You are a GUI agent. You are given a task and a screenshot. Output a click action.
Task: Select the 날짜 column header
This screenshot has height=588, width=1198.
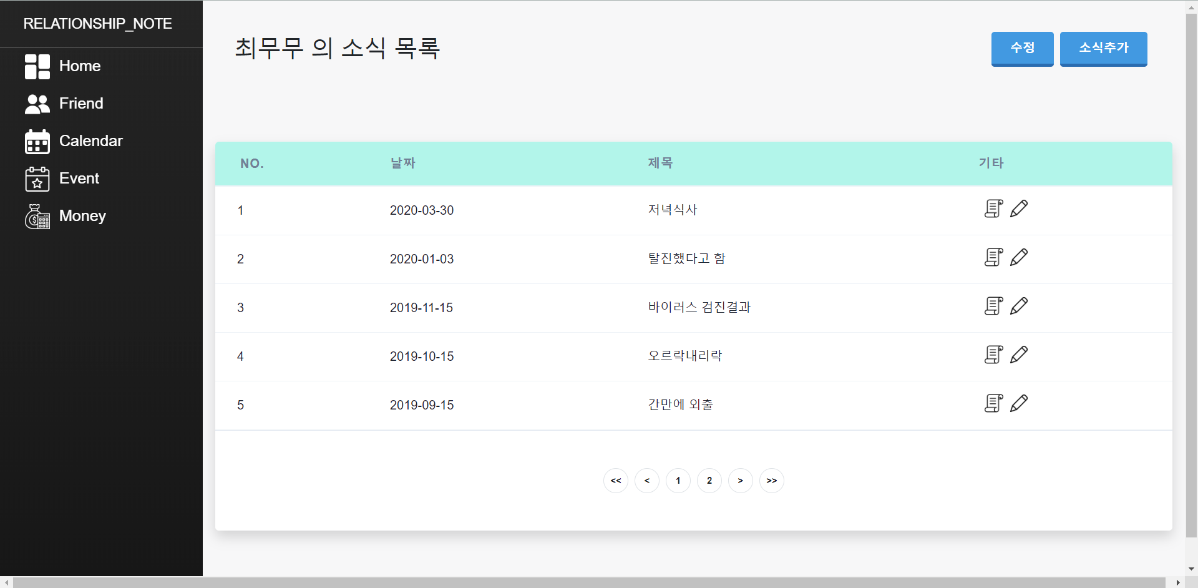pos(402,163)
